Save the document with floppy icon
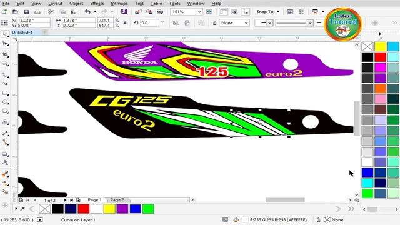The height and width of the screenshot is (225, 400). pyautogui.click(x=26, y=12)
